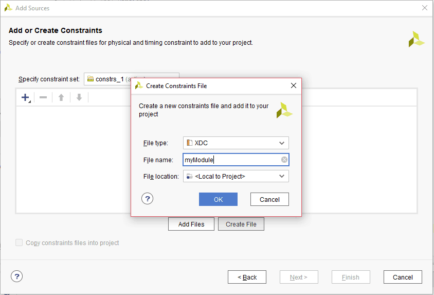This screenshot has height=295, width=434.
Task: Expand the File type XDC dropdown
Action: [281, 143]
